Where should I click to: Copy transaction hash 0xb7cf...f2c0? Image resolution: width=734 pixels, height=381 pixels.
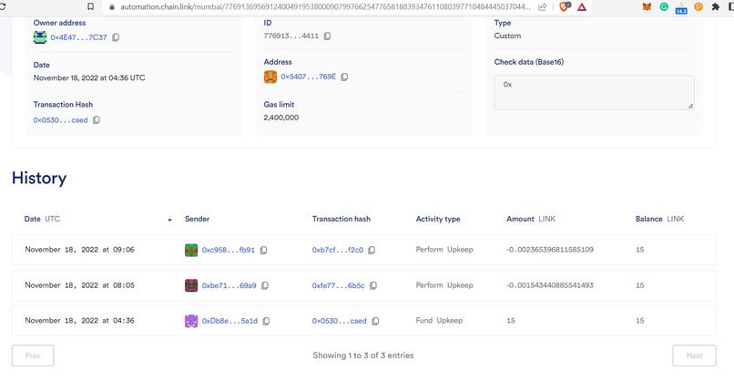click(372, 251)
